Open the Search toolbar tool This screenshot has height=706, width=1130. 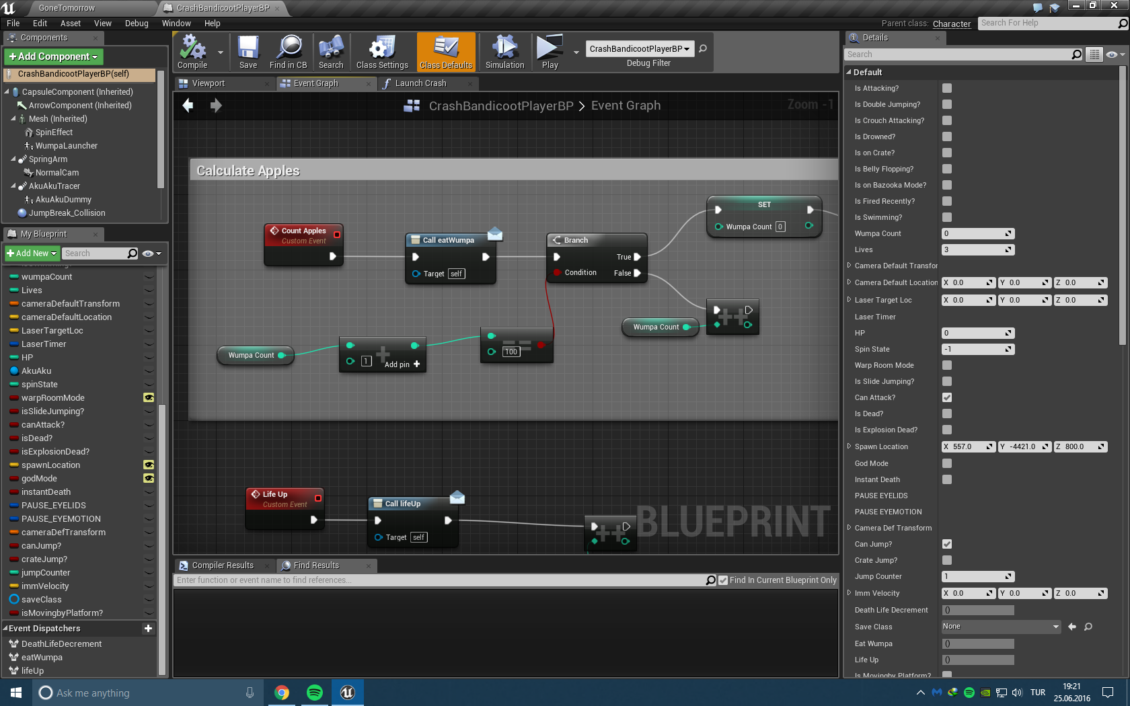[331, 52]
